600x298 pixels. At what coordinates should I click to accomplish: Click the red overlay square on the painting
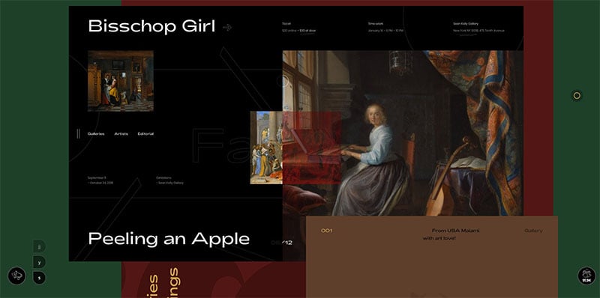tap(312, 148)
